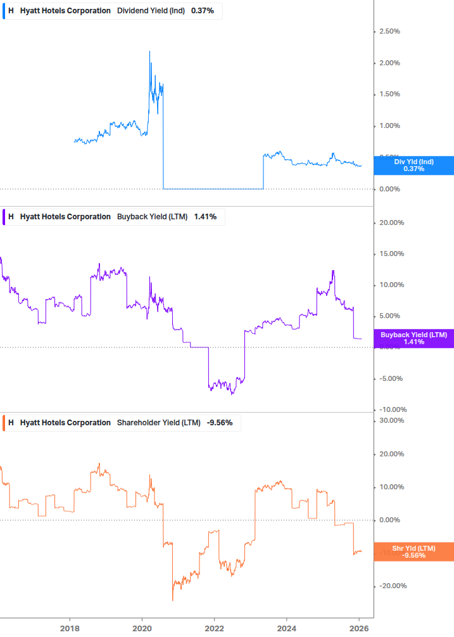Click the Shareholder Yield (LTM) legend label

(159, 423)
